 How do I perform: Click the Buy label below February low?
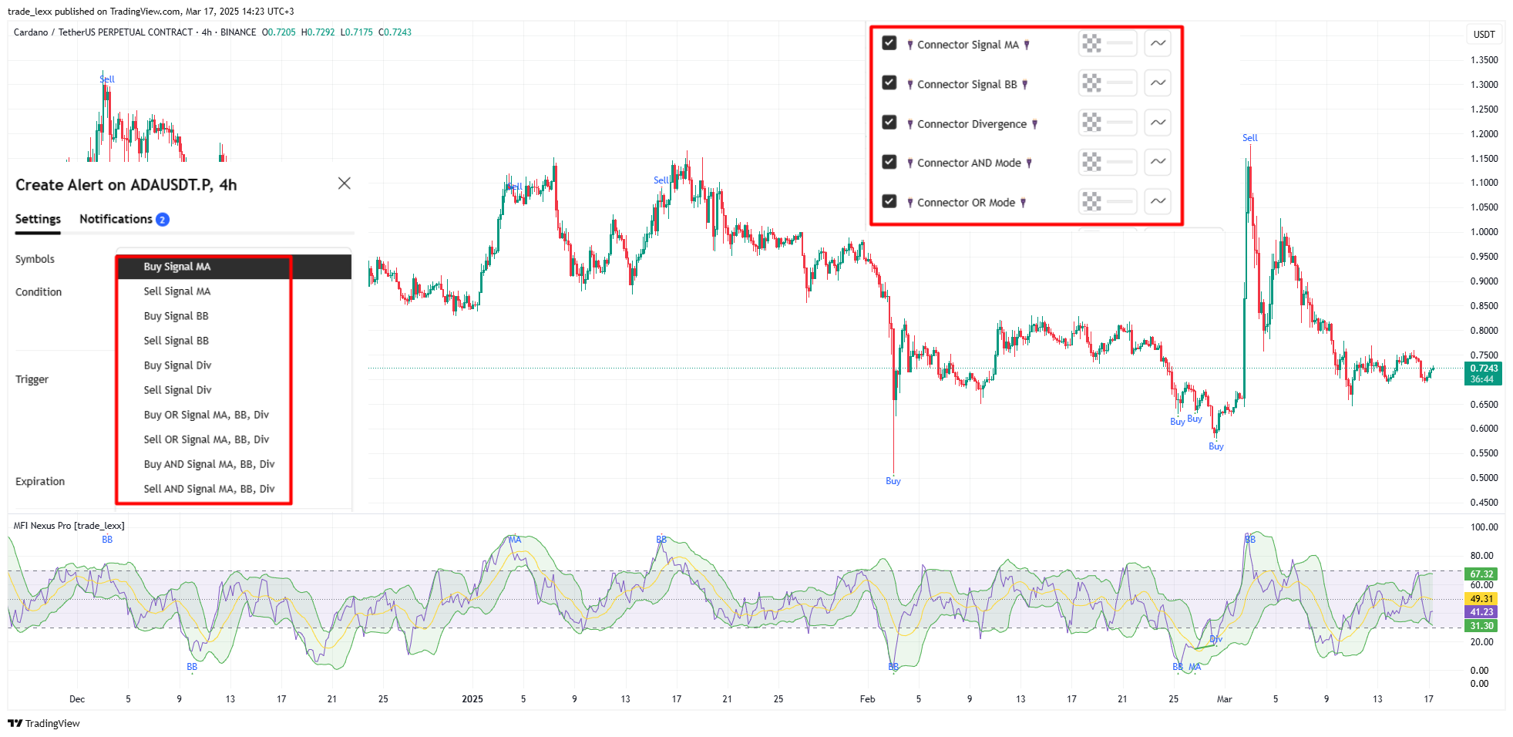pyautogui.click(x=893, y=481)
